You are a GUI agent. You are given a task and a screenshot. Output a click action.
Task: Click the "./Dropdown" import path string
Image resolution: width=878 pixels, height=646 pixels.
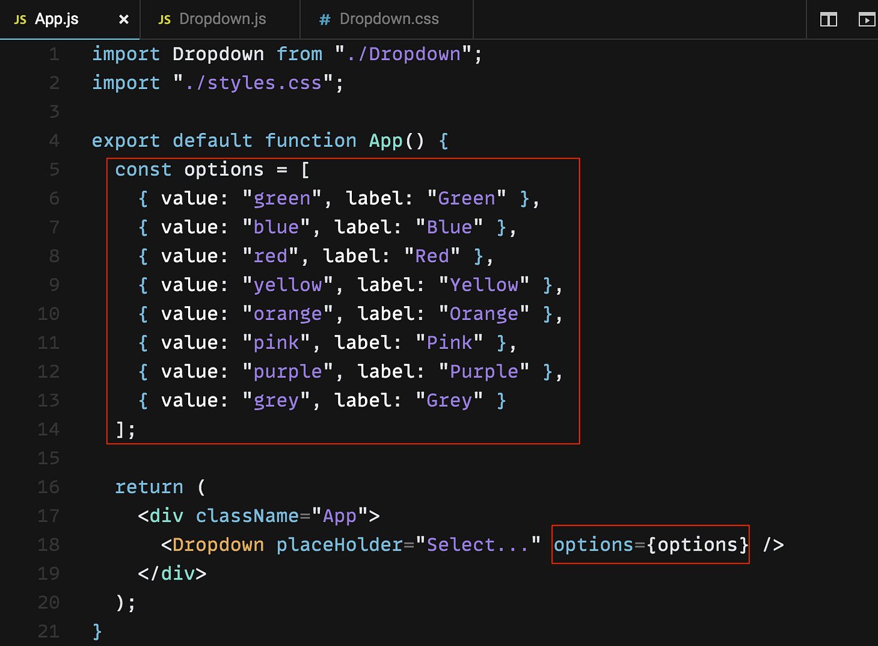click(406, 54)
